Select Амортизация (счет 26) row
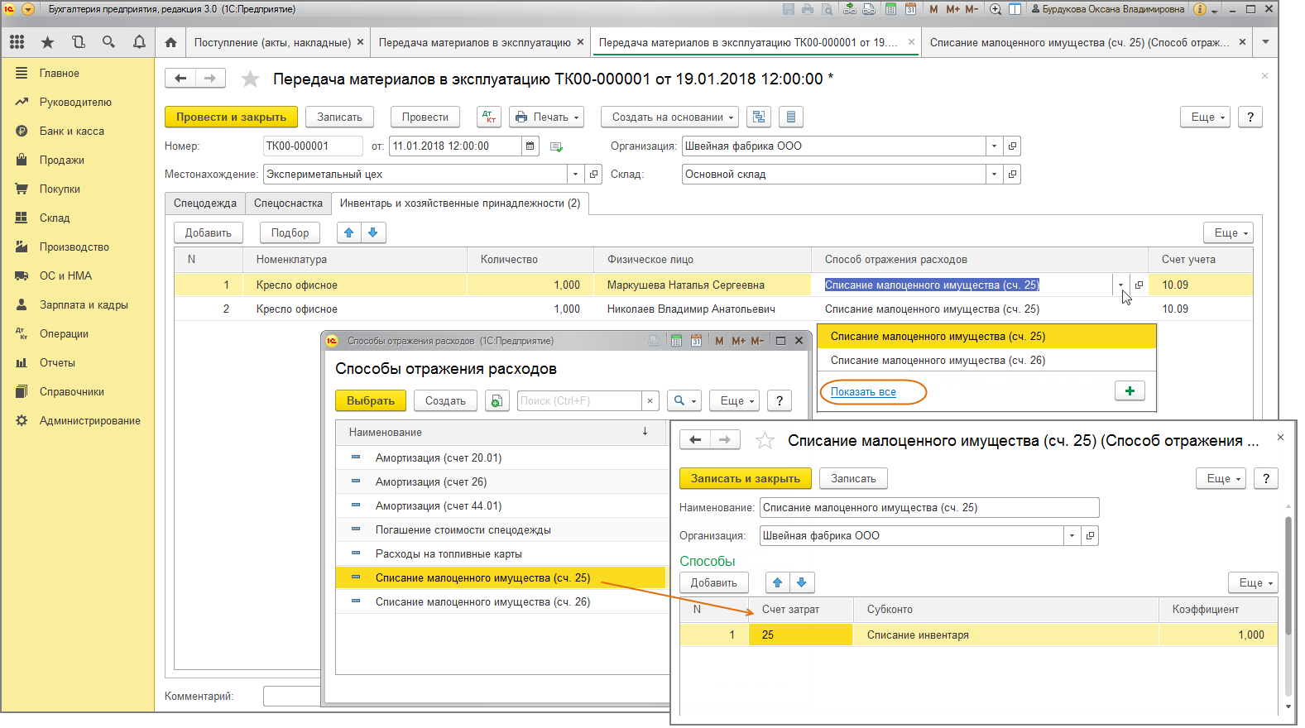This screenshot has height=728, width=1305. 501,482
